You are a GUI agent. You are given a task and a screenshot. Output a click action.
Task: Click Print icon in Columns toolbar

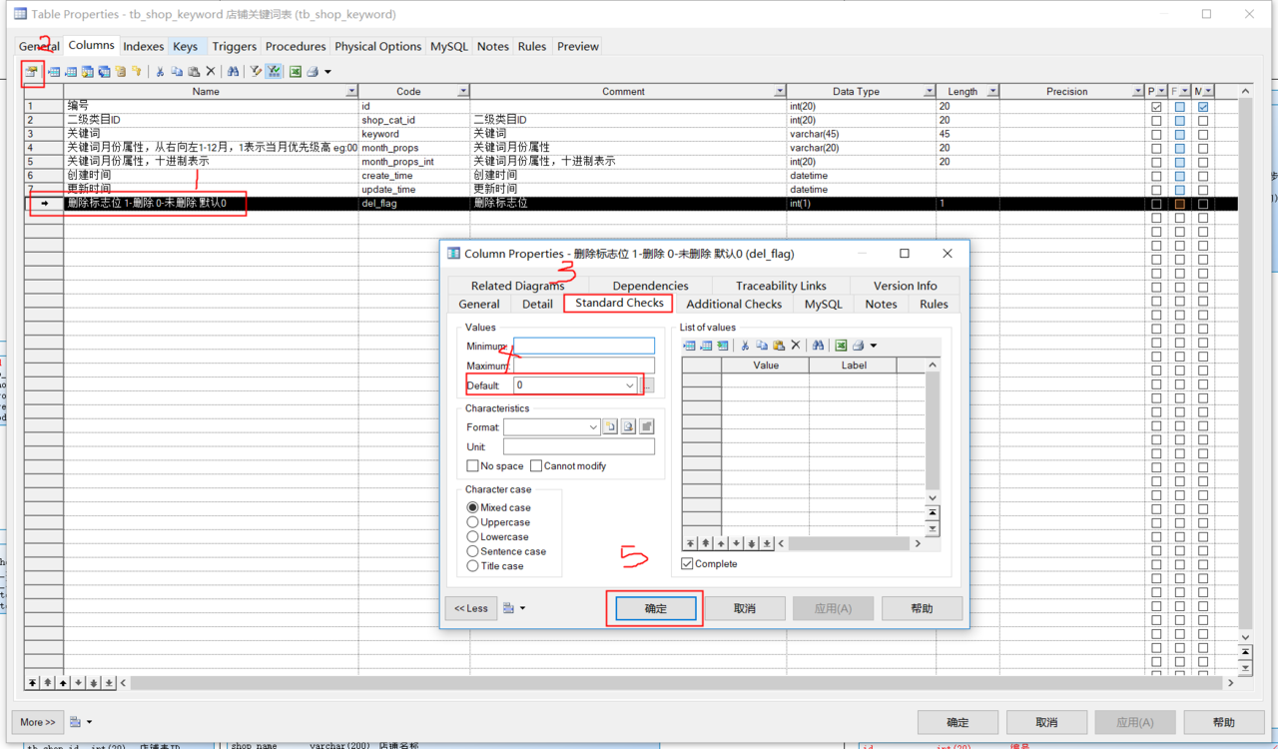[x=313, y=72]
